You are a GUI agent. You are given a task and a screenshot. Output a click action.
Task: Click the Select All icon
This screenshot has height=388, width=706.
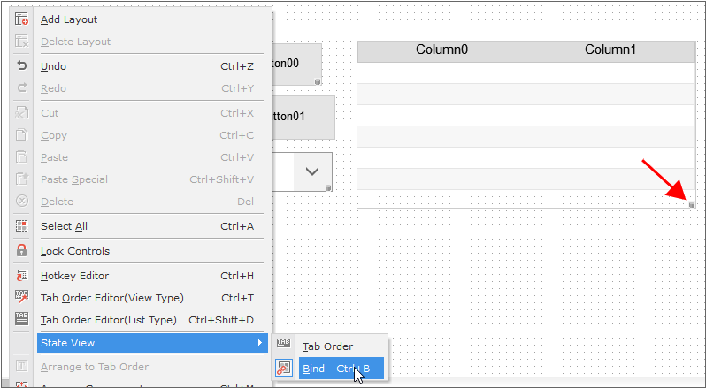[x=22, y=226]
